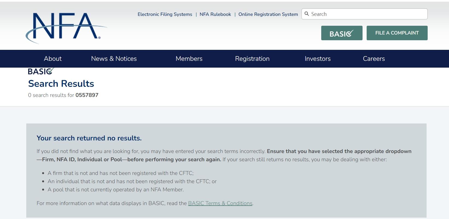
Task: Open the Investors menu
Action: [318, 59]
